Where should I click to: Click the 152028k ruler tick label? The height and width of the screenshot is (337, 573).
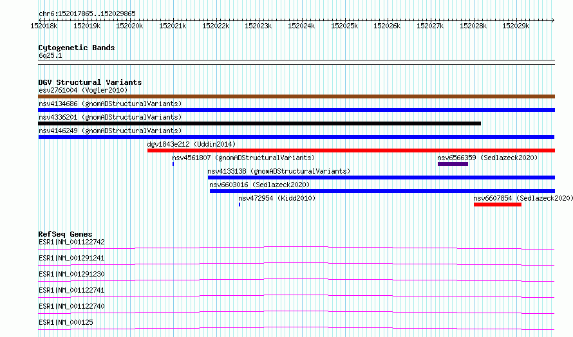click(x=473, y=26)
